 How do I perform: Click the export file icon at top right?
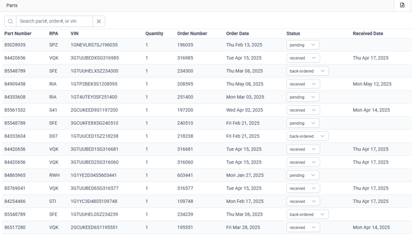[x=402, y=5]
